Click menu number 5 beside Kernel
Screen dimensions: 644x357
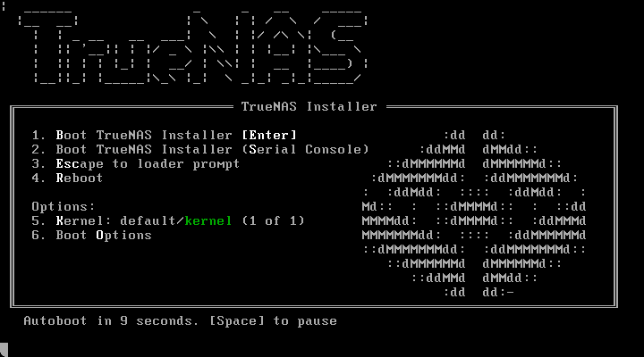point(38,221)
